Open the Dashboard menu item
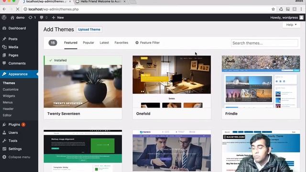 (17, 28)
